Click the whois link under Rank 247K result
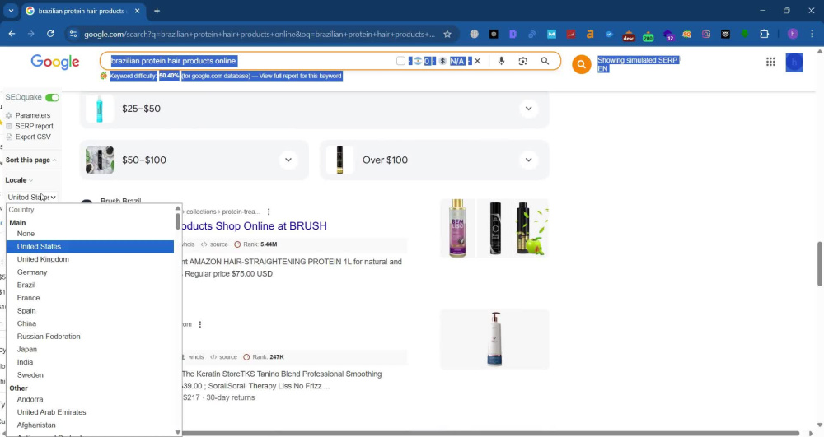824x437 pixels. pyautogui.click(x=196, y=356)
